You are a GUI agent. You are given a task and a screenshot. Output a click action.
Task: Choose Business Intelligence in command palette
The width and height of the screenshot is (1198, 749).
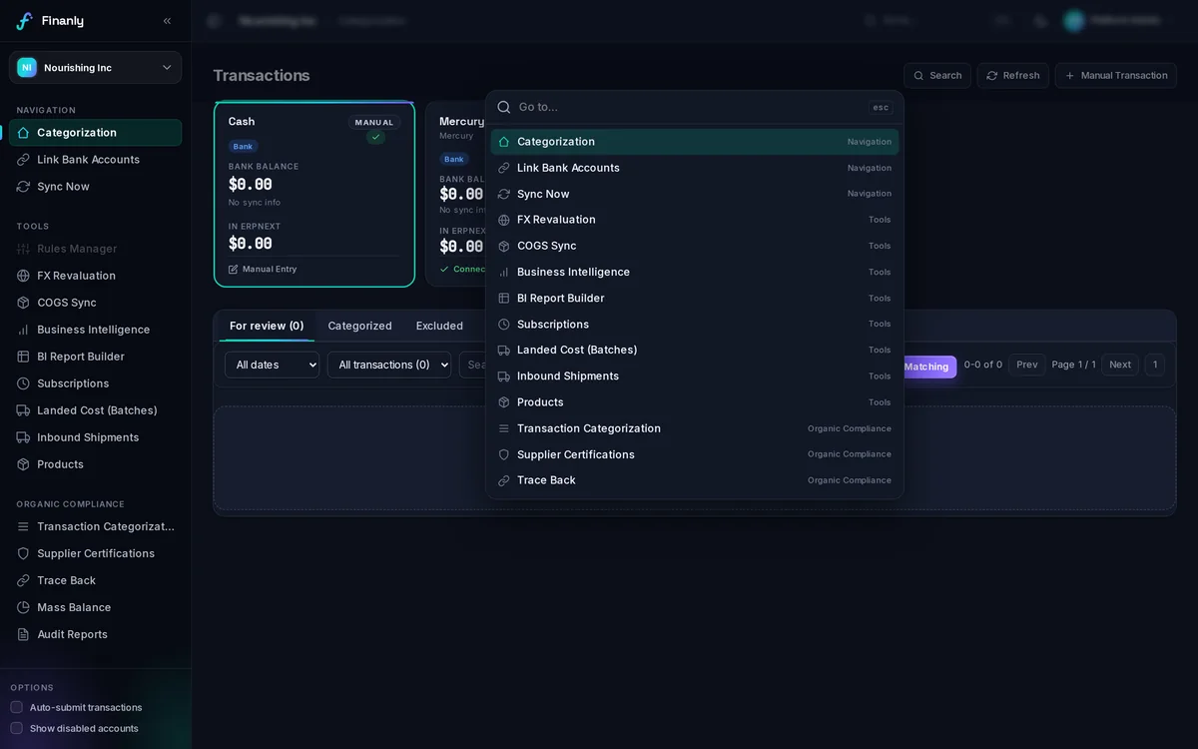[x=695, y=272]
